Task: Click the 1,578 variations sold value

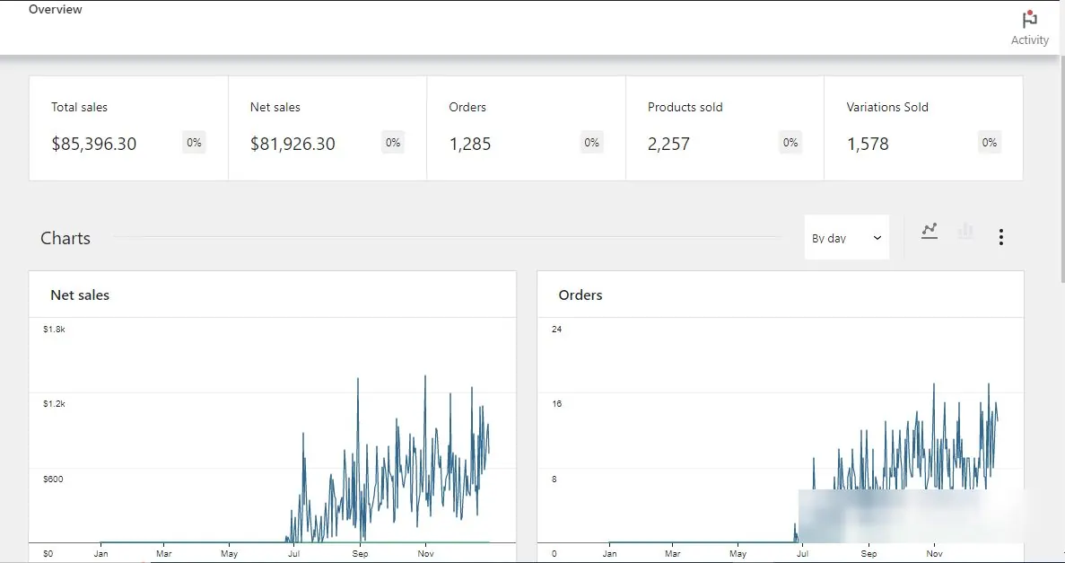Action: tap(868, 145)
